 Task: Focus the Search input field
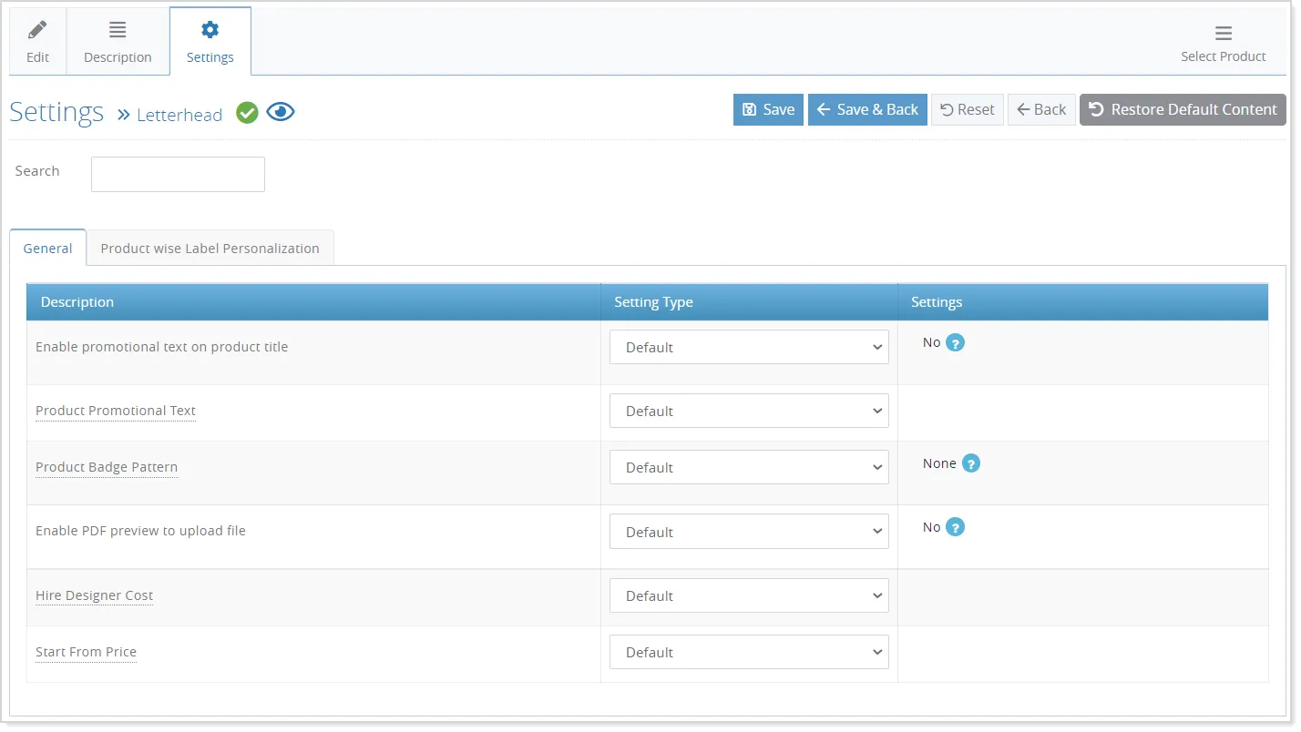click(178, 174)
